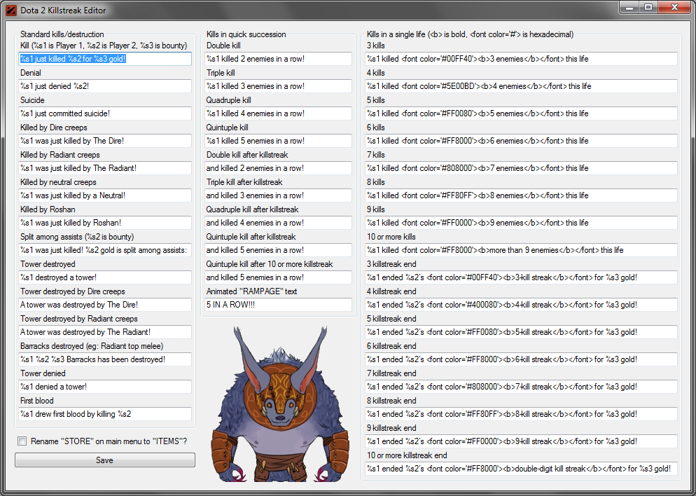
Task: Click the 'Animated "RAMPAGE" text' label
Action: pyautogui.click(x=251, y=291)
